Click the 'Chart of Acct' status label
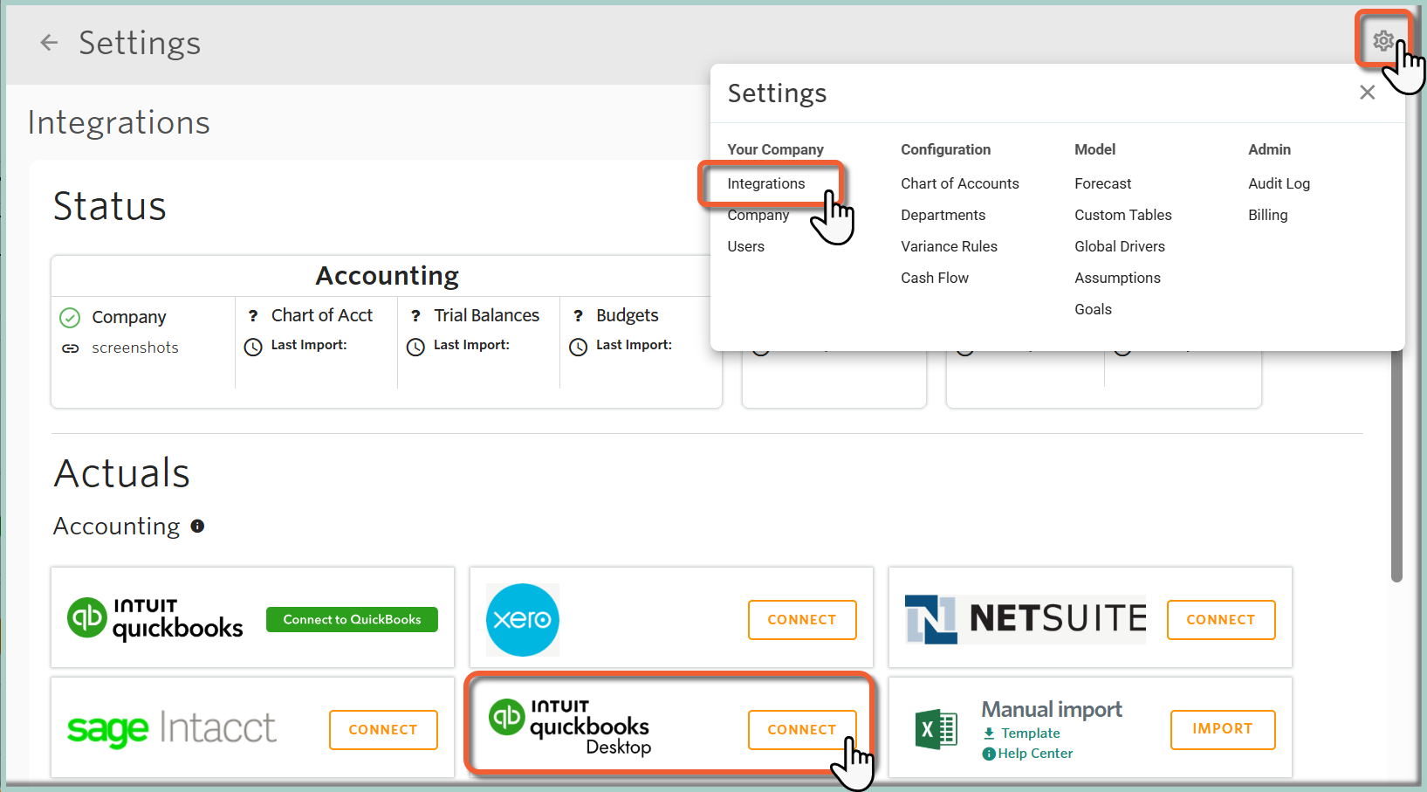 click(321, 315)
